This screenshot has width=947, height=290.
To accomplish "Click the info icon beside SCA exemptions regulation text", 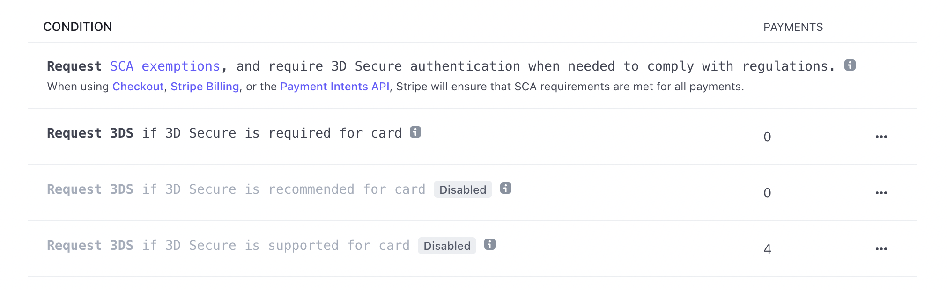I will coord(850,65).
